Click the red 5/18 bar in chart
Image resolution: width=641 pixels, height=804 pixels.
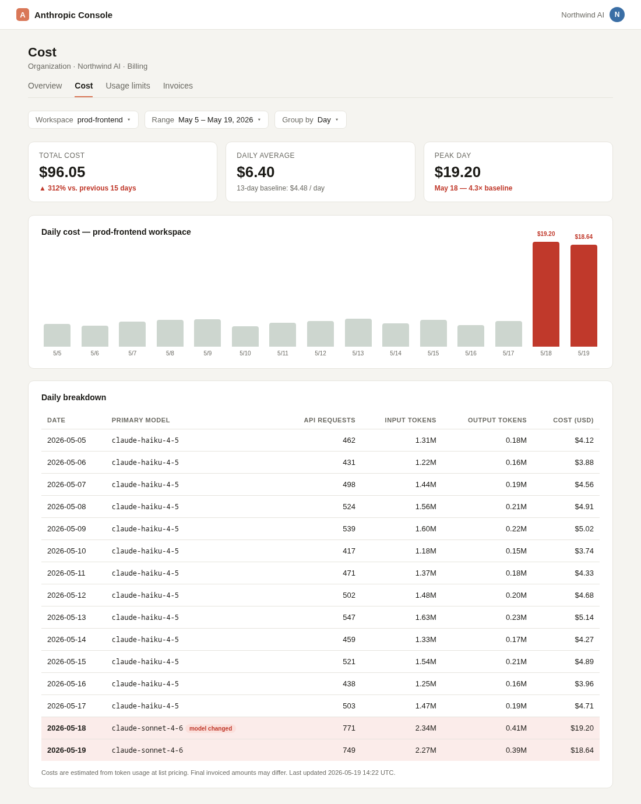546,294
